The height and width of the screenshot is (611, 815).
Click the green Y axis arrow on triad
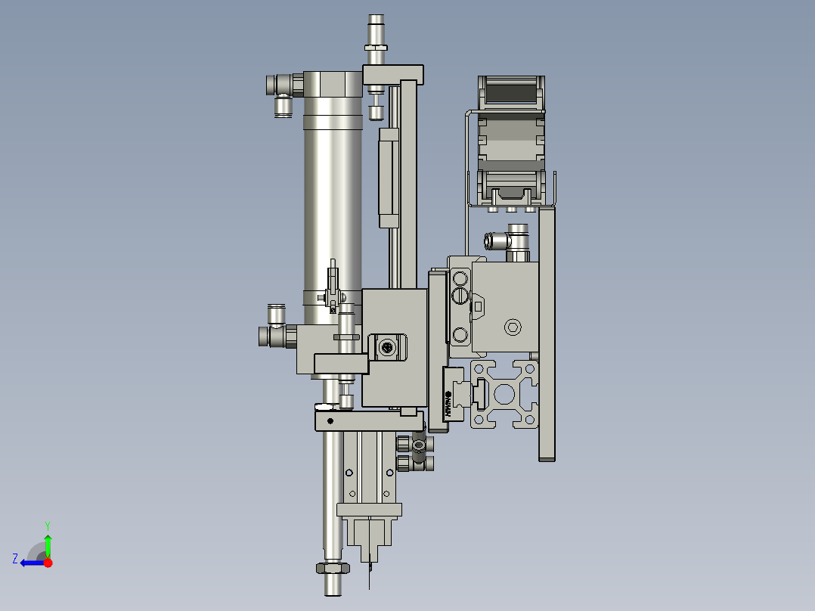[48, 545]
